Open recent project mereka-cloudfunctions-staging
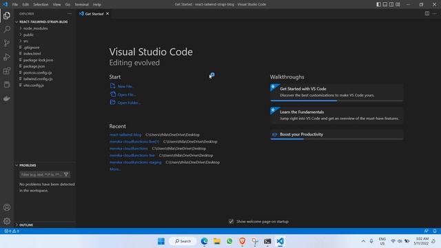 click(x=136, y=163)
